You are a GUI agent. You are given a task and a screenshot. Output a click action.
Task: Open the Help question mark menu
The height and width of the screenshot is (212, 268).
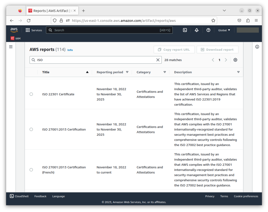(208, 30)
